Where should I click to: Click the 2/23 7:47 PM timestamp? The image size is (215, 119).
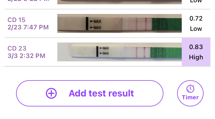pyautogui.click(x=28, y=28)
